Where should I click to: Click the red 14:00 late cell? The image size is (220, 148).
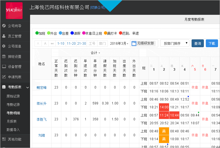[164, 107]
